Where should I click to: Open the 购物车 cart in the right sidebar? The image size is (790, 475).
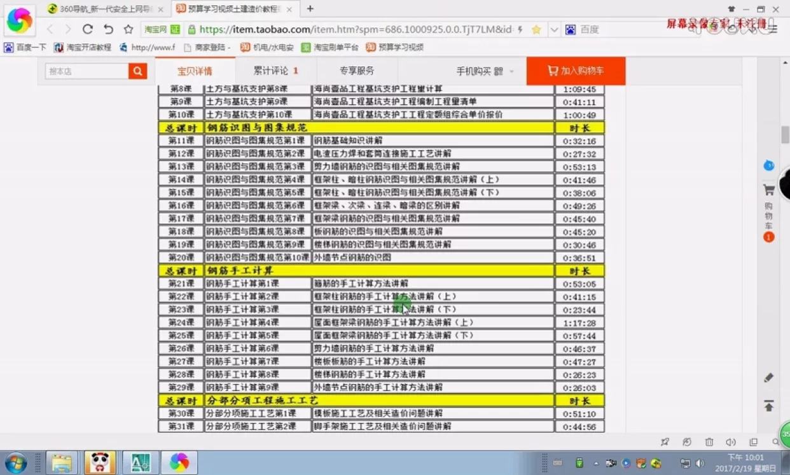point(768,188)
